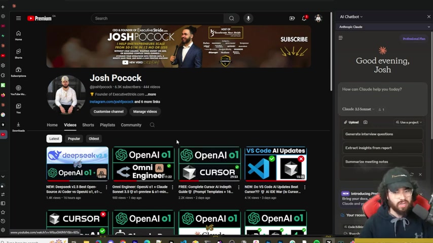433x243 pixels.
Task: Open the Community tab
Action: coord(131,125)
